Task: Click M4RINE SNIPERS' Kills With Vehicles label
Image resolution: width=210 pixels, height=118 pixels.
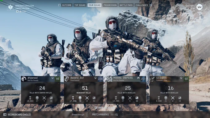Action: (x=126, y=93)
